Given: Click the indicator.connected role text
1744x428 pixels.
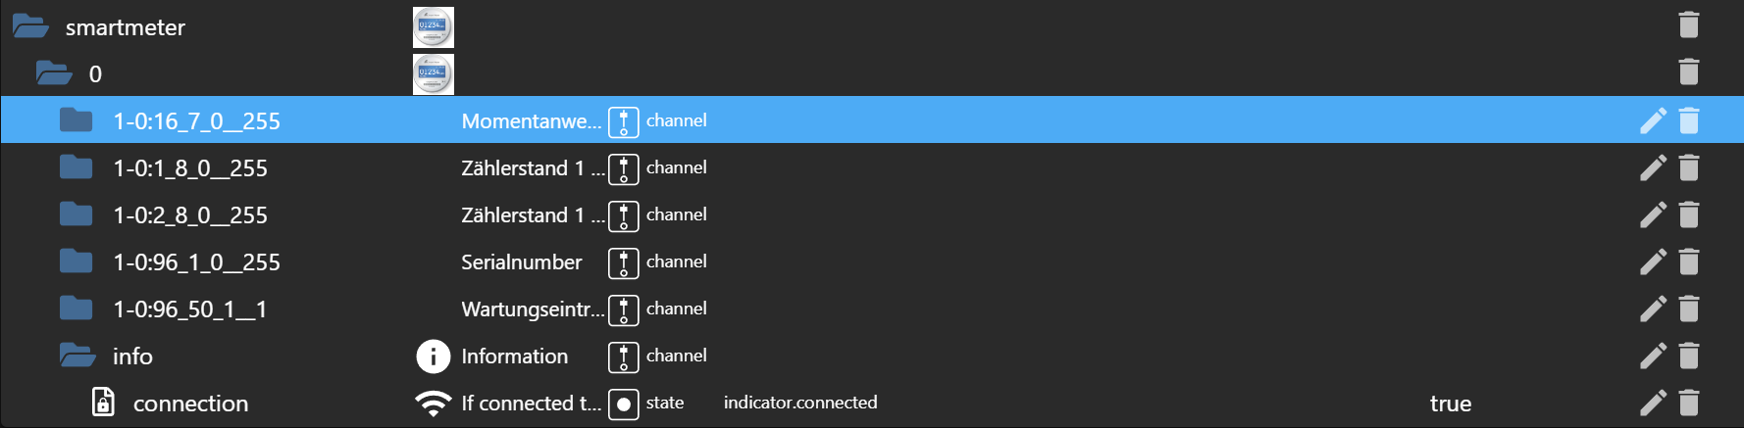Looking at the screenshot, I should (x=800, y=403).
